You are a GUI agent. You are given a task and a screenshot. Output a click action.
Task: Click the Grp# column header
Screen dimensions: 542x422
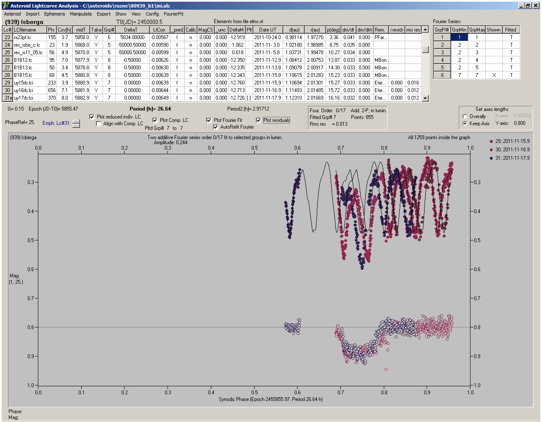tap(109, 30)
